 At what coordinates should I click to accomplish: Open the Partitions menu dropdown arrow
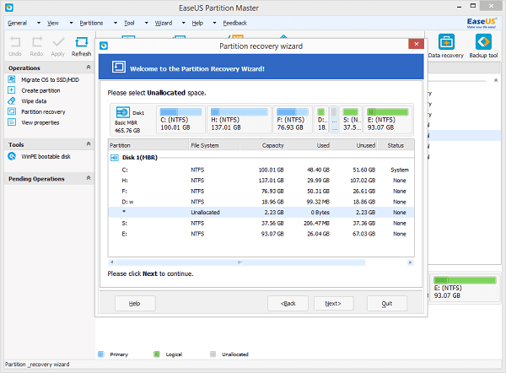(x=116, y=23)
